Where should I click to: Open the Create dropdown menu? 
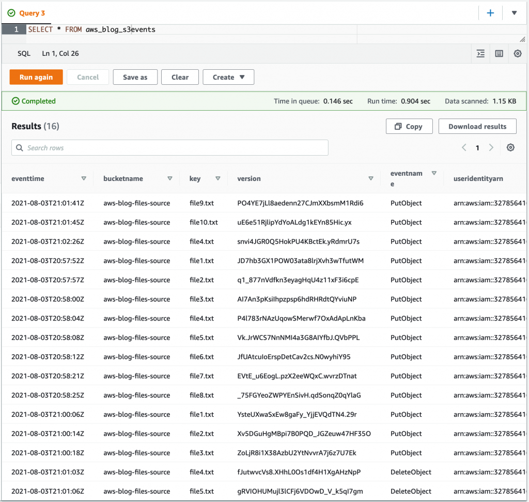click(228, 77)
